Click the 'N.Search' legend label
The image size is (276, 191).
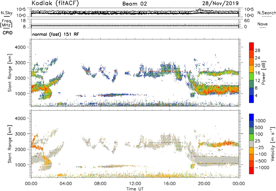tap(266, 13)
